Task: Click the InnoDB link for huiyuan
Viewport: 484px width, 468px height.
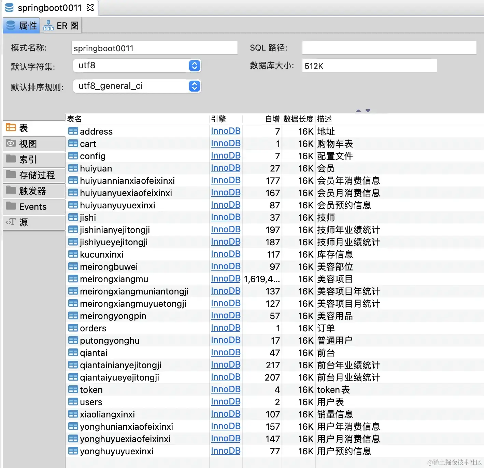Action: (226, 168)
